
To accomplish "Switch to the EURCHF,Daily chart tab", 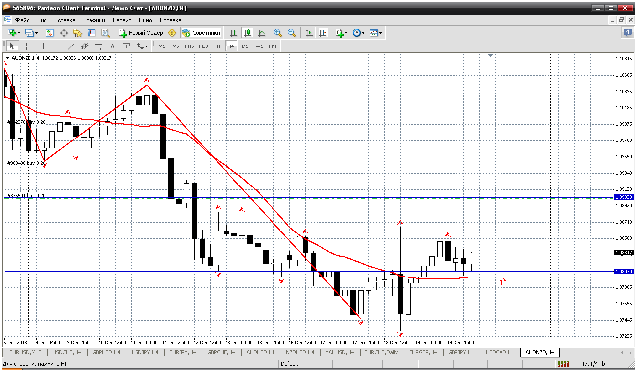I will point(381,352).
